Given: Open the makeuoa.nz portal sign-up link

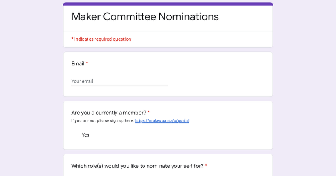Looking at the screenshot, I should pos(162,121).
